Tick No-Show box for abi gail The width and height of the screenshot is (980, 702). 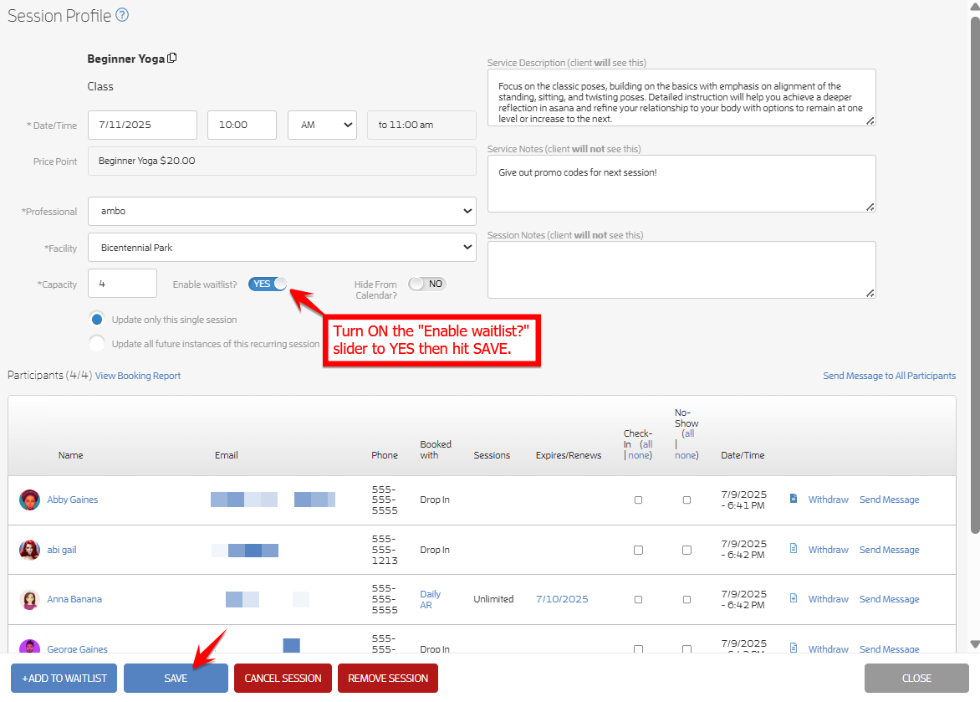(x=687, y=550)
